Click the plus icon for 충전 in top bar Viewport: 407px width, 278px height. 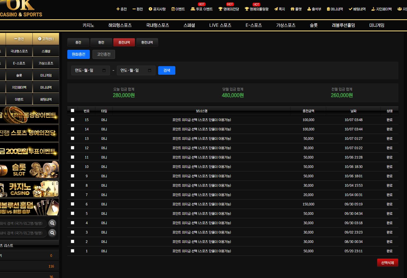(118, 9)
